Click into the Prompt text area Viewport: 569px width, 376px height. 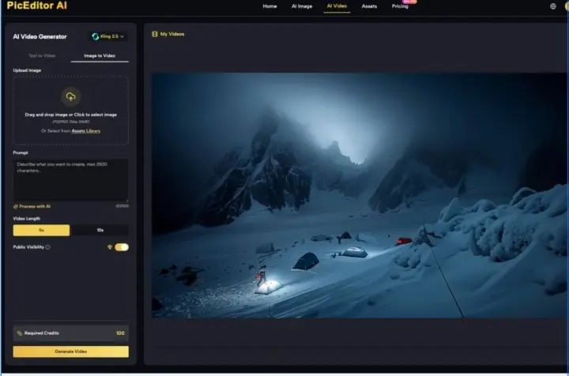[x=71, y=180]
